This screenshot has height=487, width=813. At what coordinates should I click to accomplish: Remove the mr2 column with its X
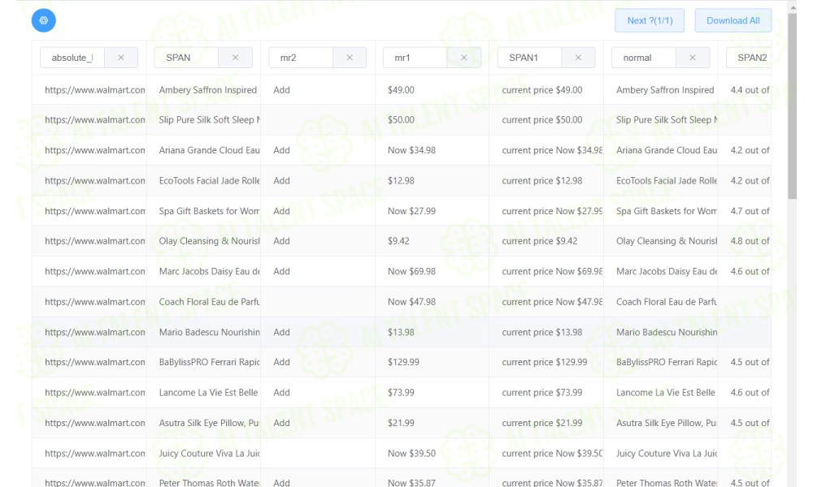(x=350, y=58)
